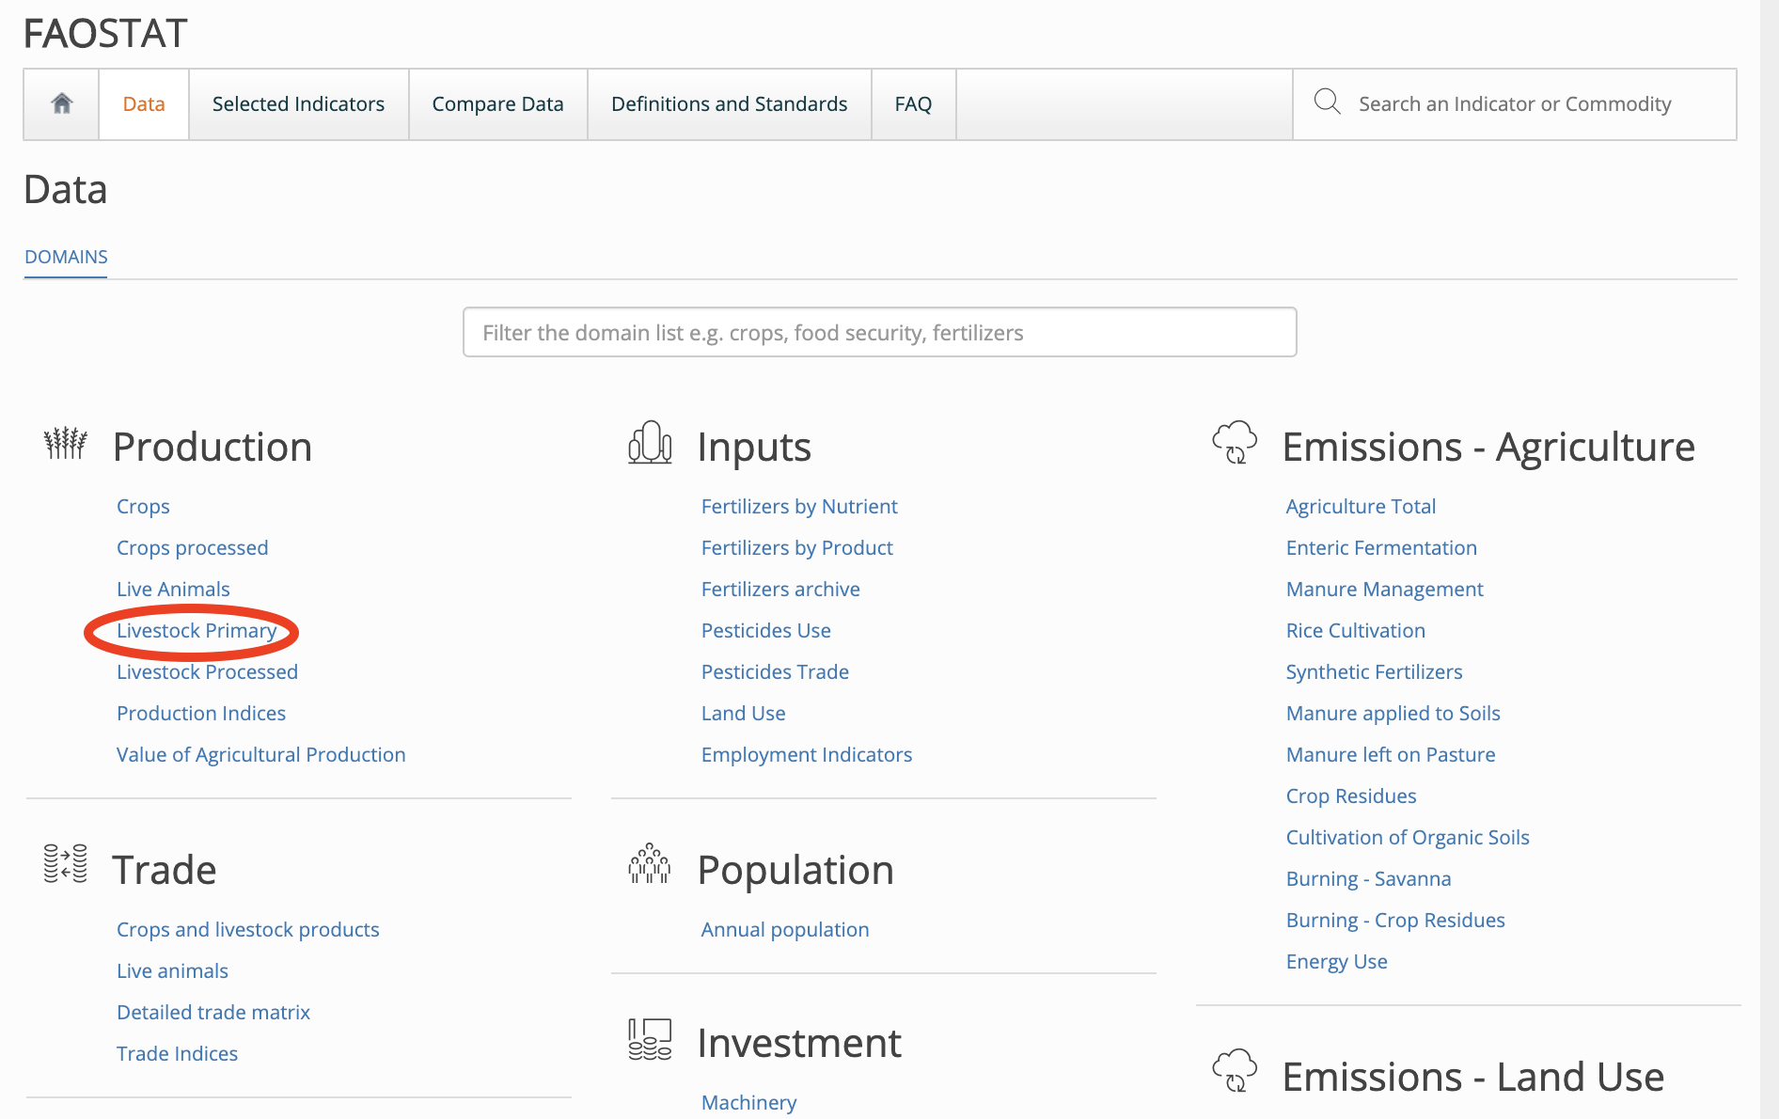The image size is (1779, 1119).
Task: Open the Livestock Primary link
Action: (x=197, y=631)
